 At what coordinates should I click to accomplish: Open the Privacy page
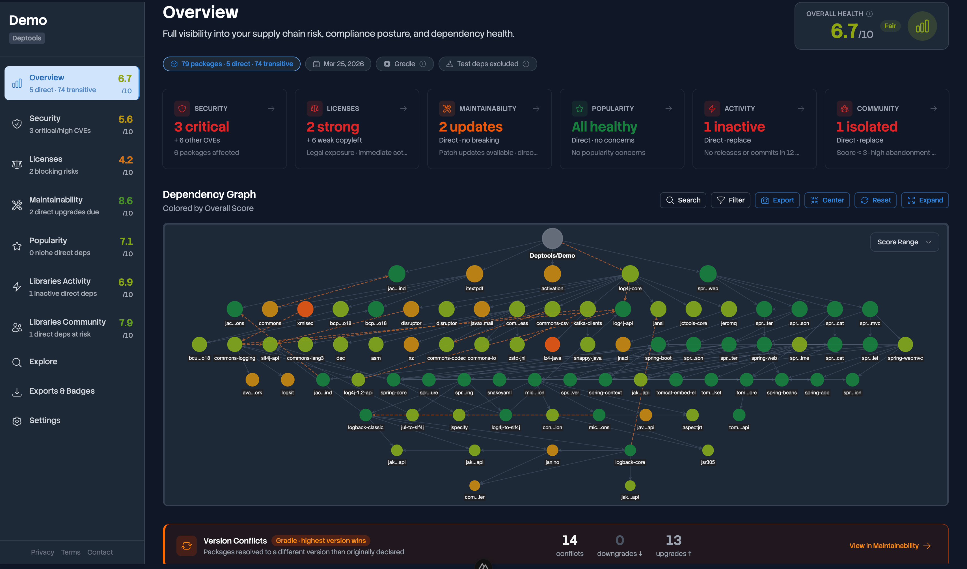[42, 552]
